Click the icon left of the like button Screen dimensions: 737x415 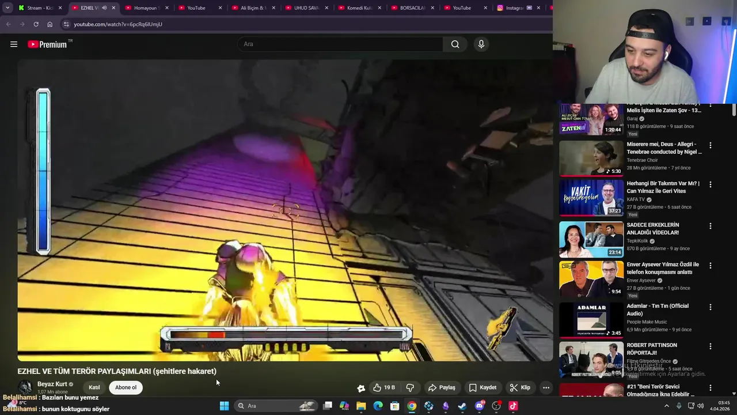pyautogui.click(x=361, y=388)
